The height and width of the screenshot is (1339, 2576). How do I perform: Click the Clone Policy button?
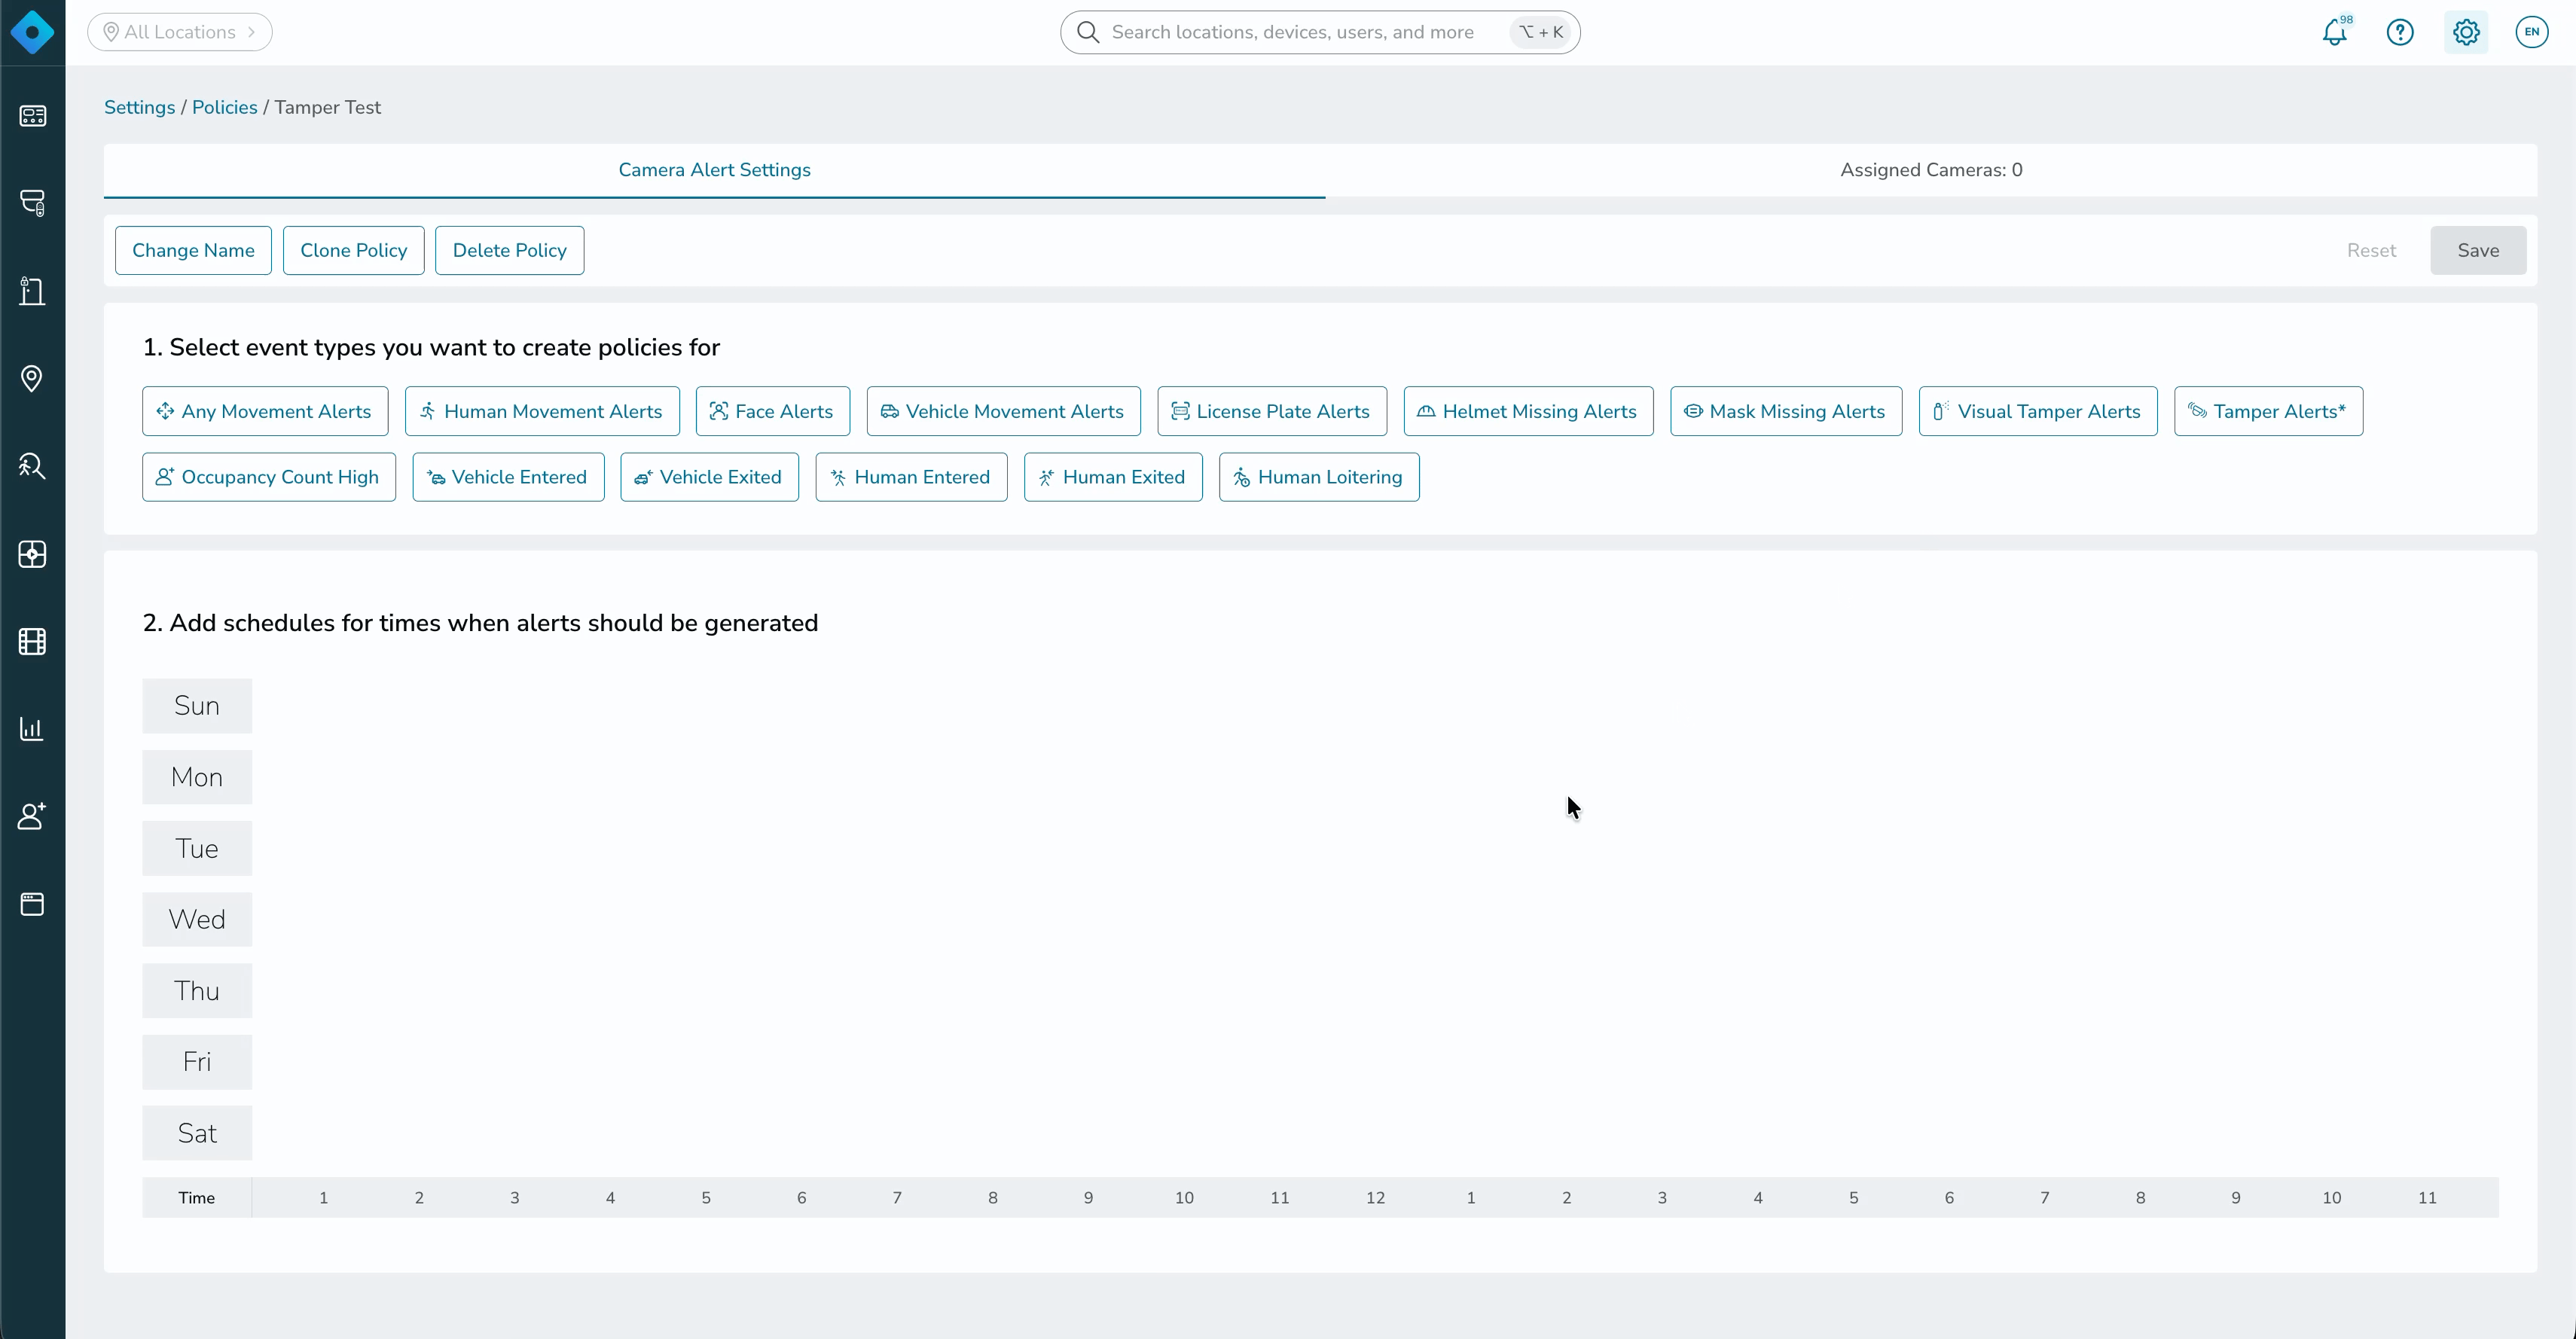click(x=354, y=250)
